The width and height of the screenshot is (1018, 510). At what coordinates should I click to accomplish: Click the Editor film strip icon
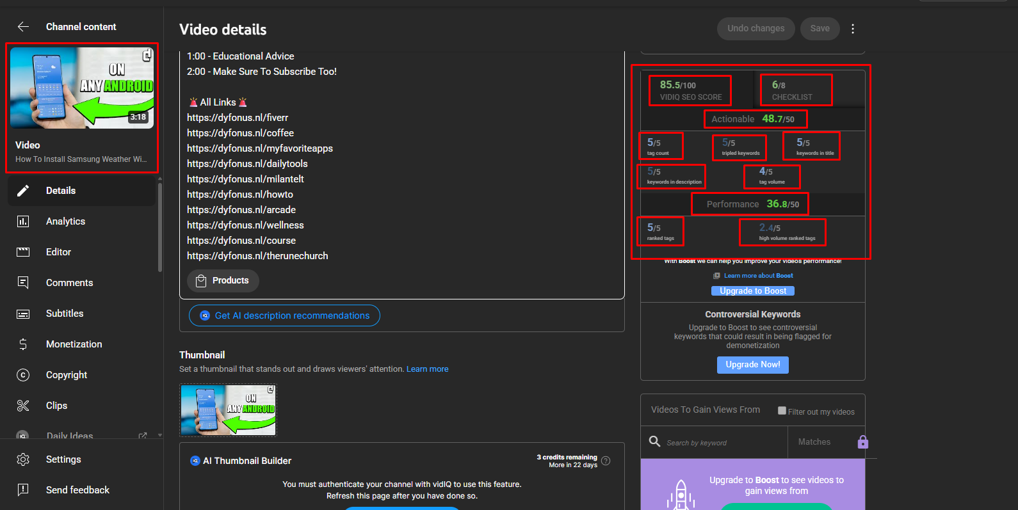[x=23, y=252]
